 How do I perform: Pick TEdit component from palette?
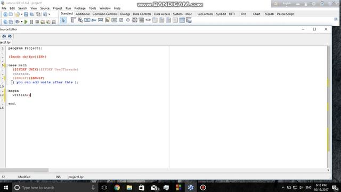[x=101, y=20]
